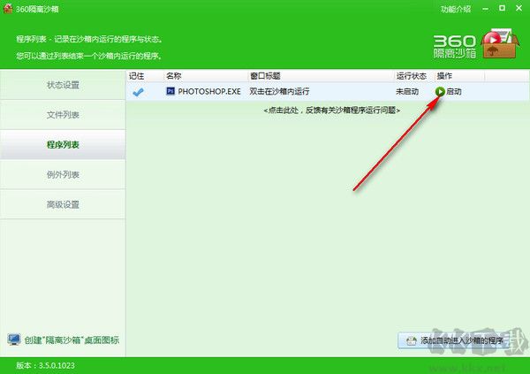Open the 功能介绍 link
Viewport: 530px width, 374px height.
click(455, 9)
